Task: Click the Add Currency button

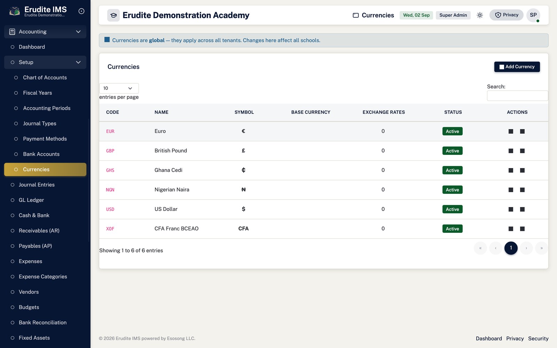Action: click(x=517, y=67)
